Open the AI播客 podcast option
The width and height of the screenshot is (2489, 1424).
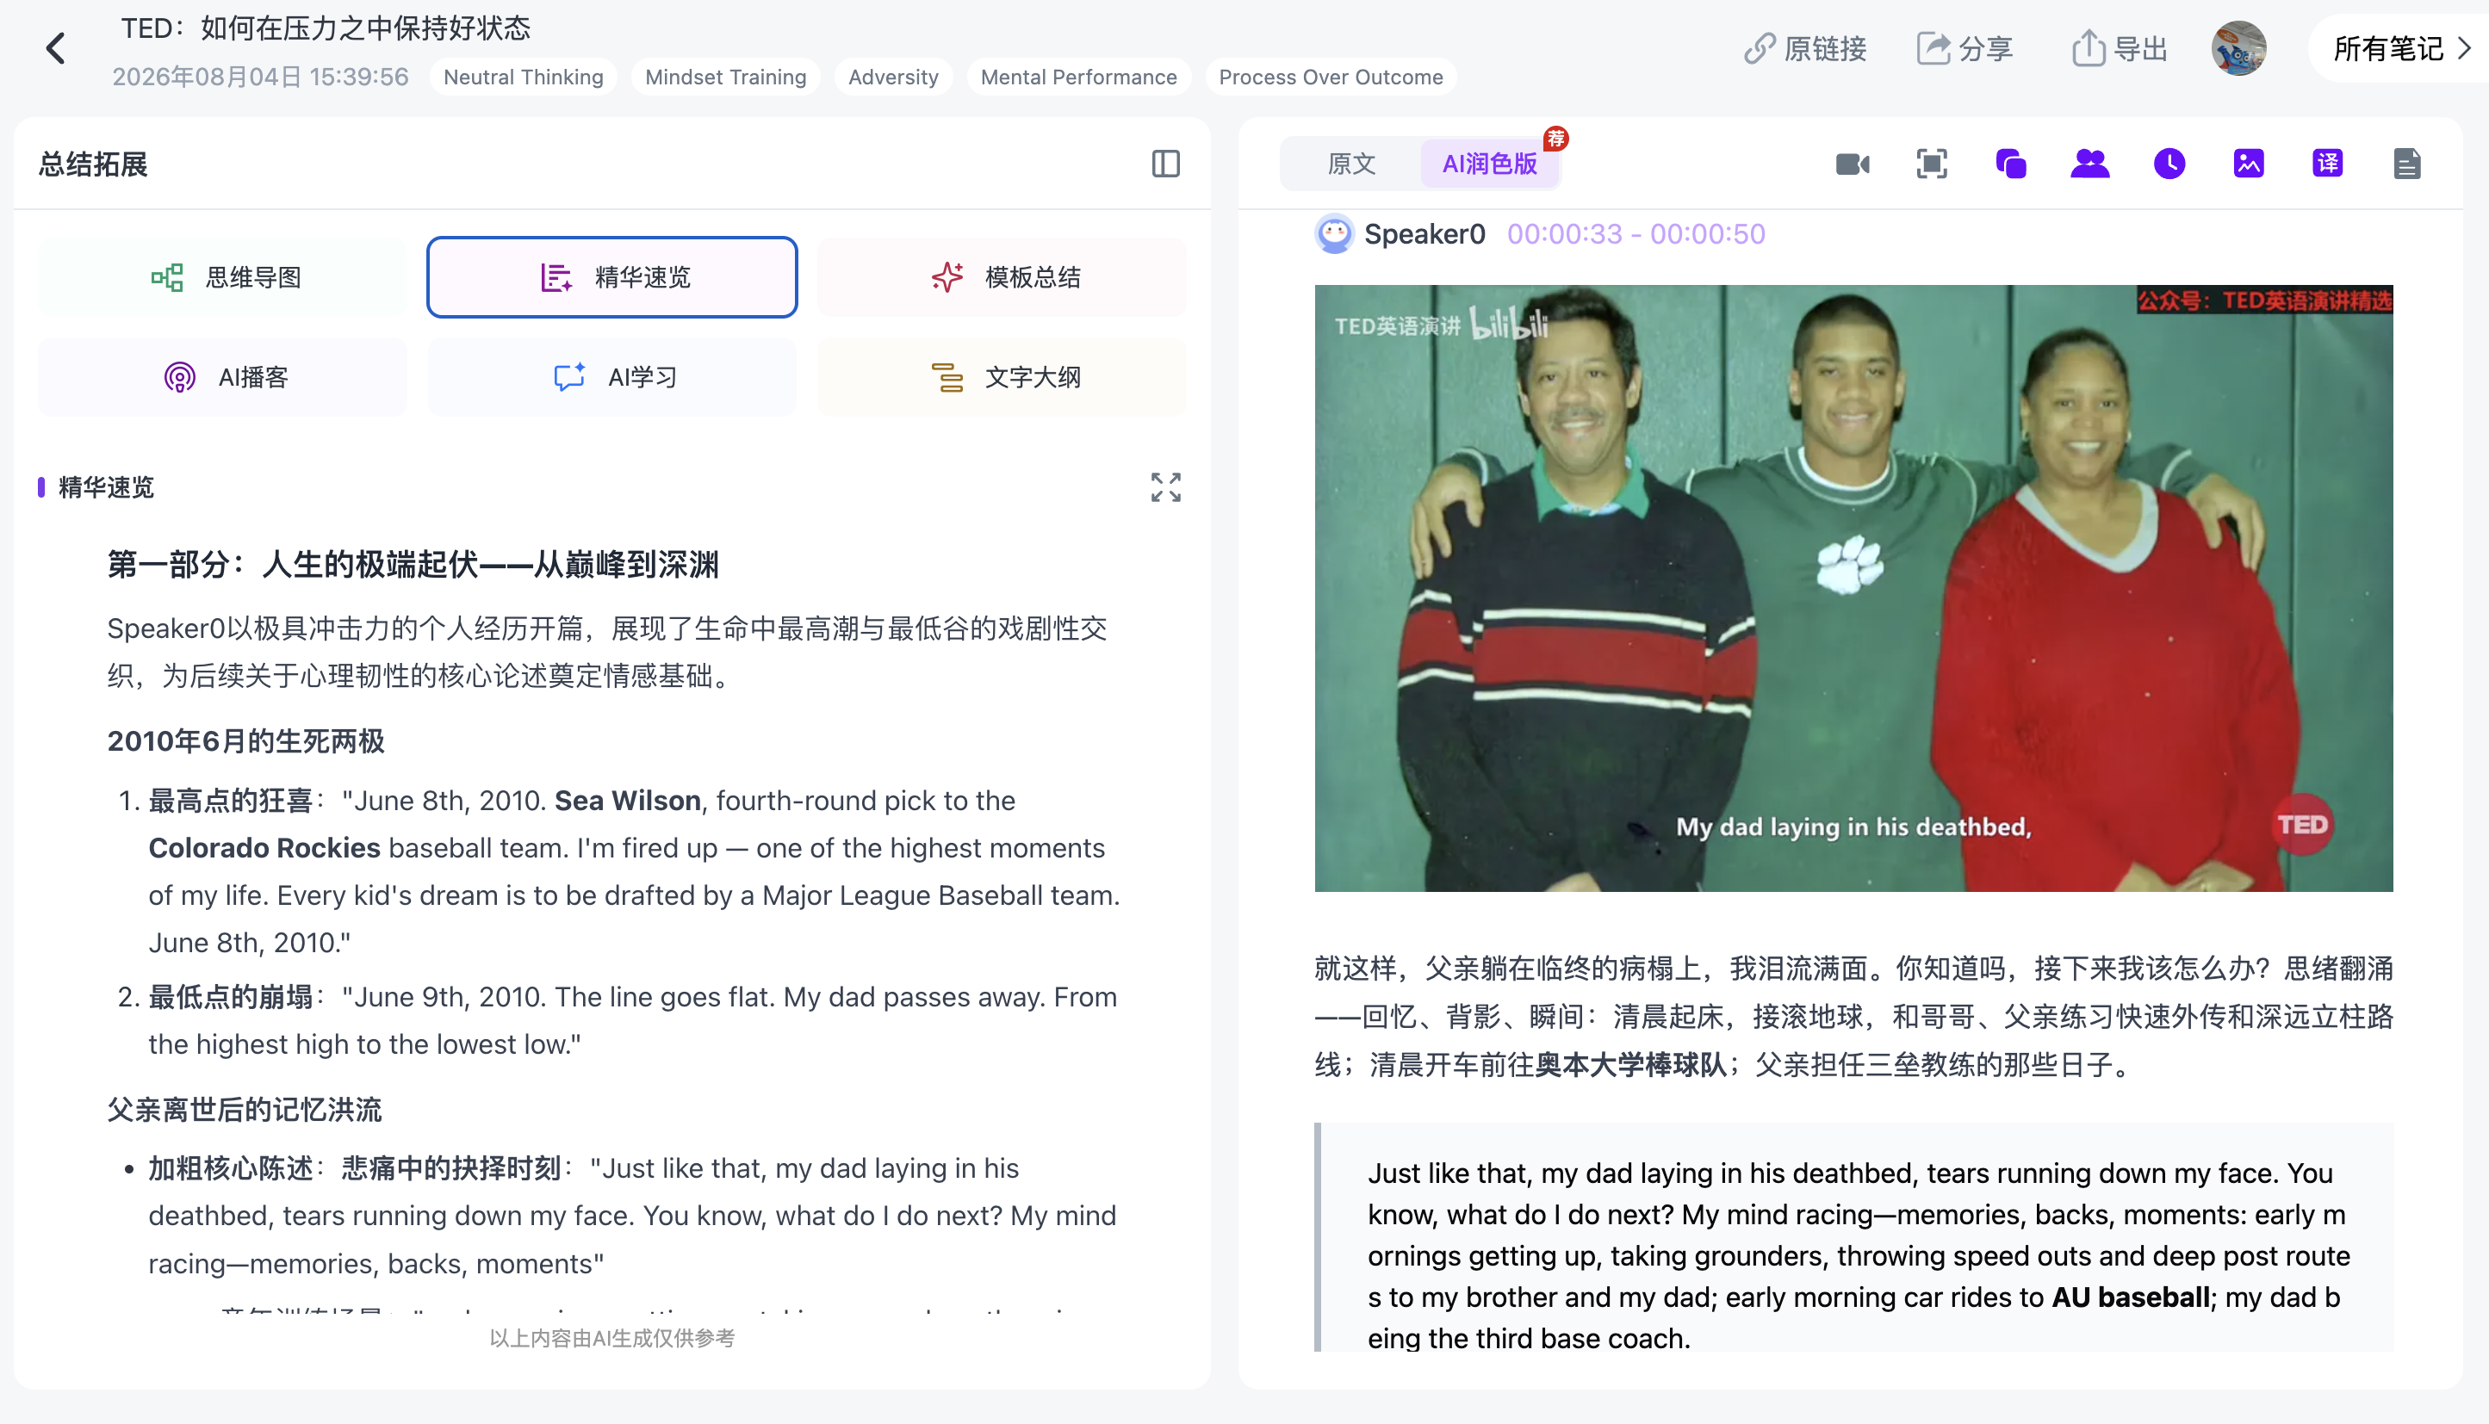[222, 376]
